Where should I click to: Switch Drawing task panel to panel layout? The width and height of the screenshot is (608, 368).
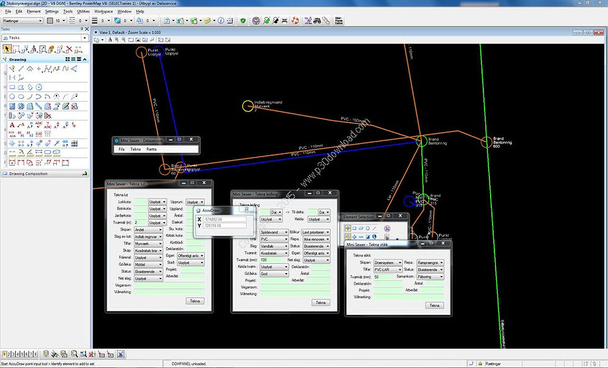(x=79, y=60)
